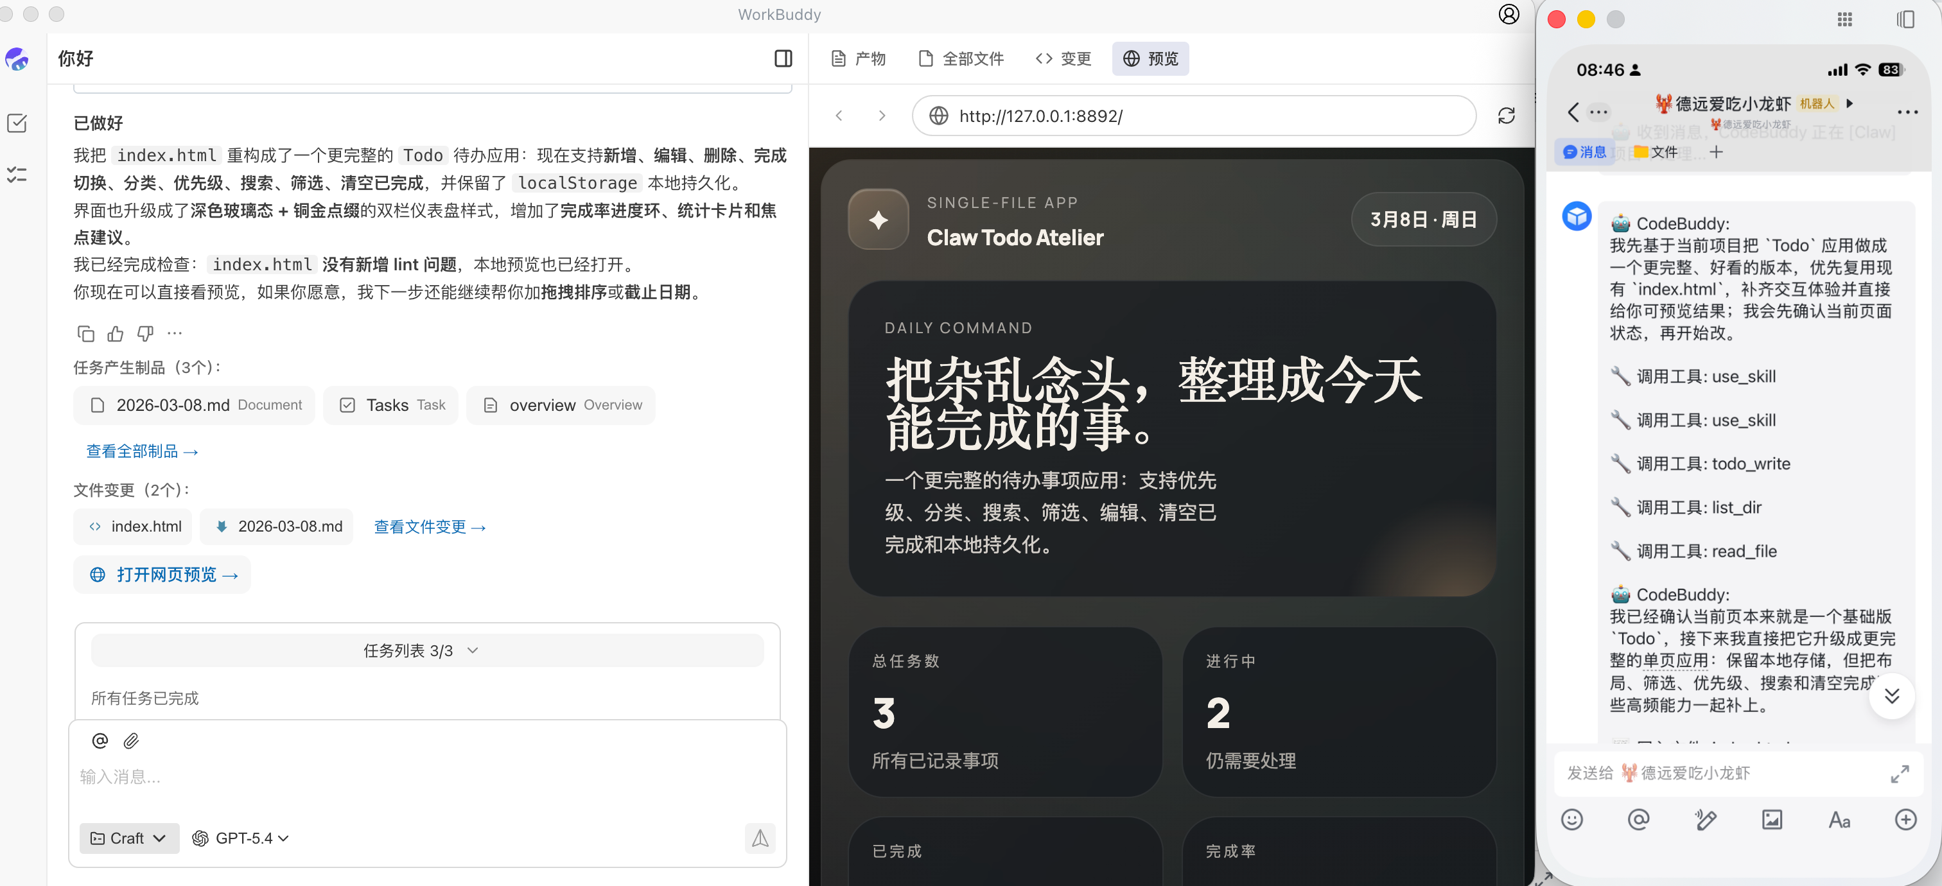Switch to the 变更 tab
This screenshot has height=886, width=1942.
click(x=1063, y=59)
